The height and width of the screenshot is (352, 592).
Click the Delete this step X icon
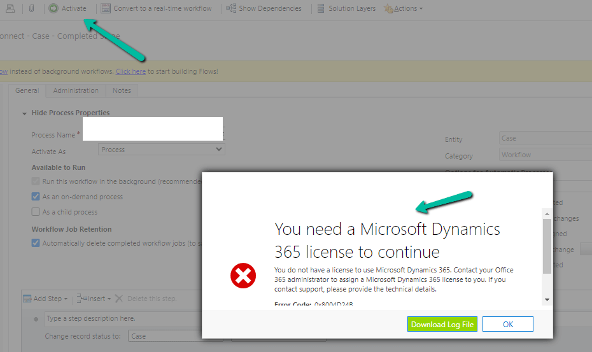pyautogui.click(x=119, y=299)
